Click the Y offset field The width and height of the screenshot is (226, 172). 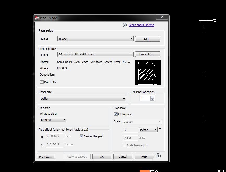(x=55, y=144)
